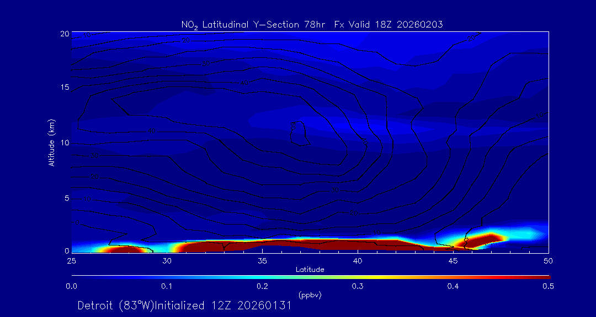Click the 35 latitude tick label
Viewport: 596px width, 317px height.
point(262,260)
